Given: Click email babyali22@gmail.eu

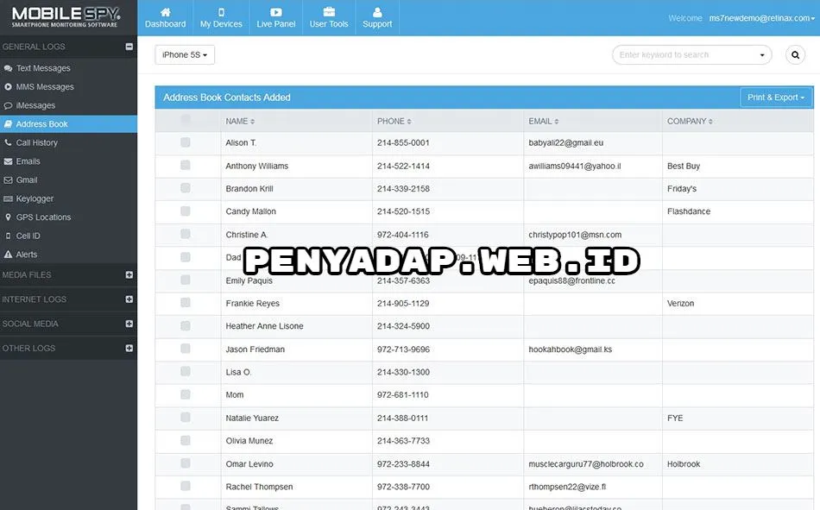Looking at the screenshot, I should coord(566,142).
